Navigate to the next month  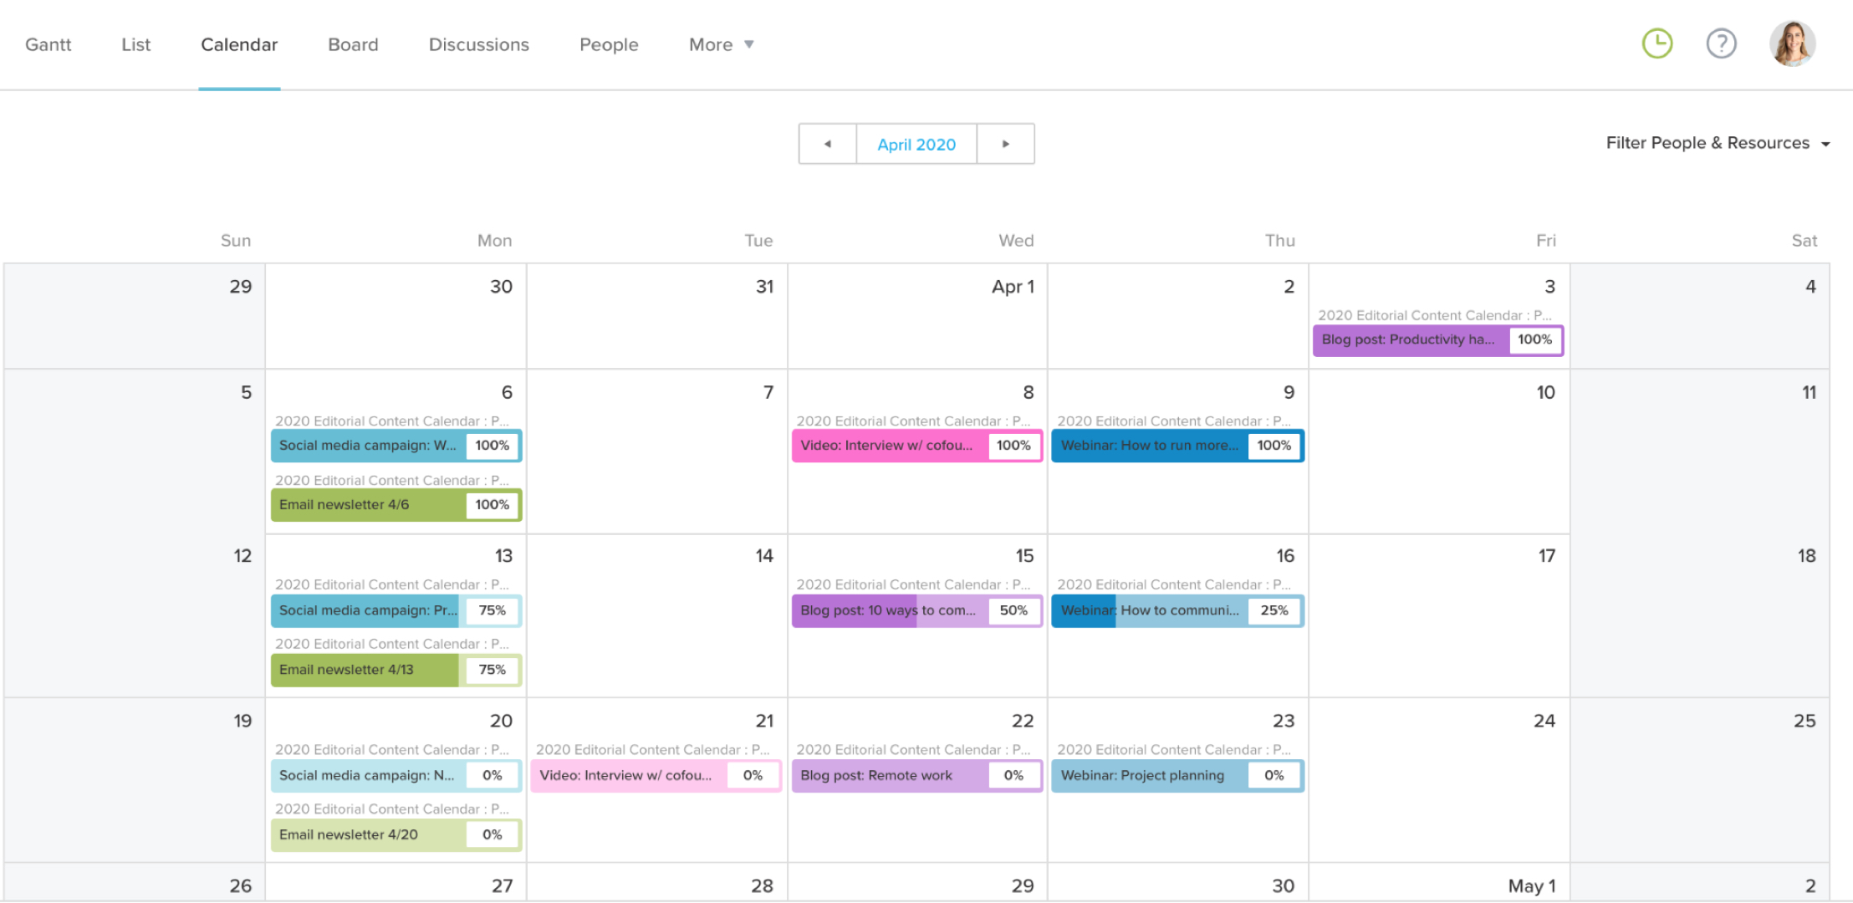point(1006,144)
